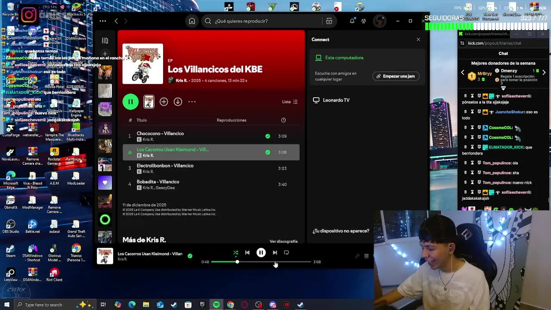Open Task View on taskbar

click(x=103, y=305)
